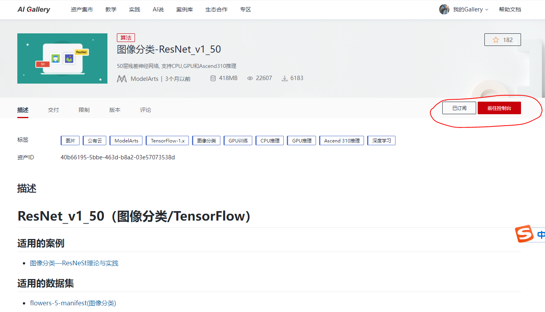Click the 已订阅 button
Viewport: 545px width, 312px height.
click(459, 108)
